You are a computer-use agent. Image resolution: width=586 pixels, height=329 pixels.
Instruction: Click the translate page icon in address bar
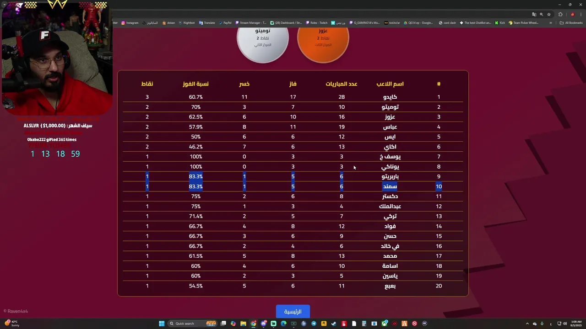point(534,14)
